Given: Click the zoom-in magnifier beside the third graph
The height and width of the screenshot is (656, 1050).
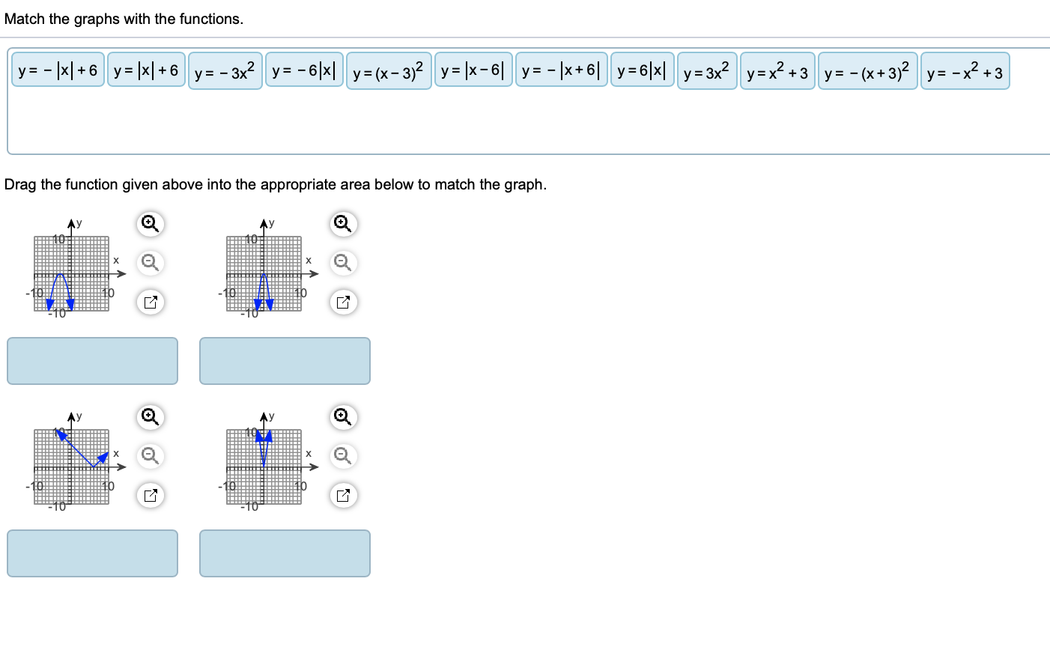Looking at the screenshot, I should (x=149, y=416).
